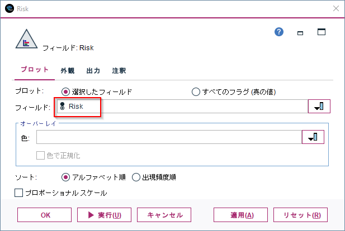Open field picker for 色 overlay
The height and width of the screenshot is (231, 345).
pos(313,137)
